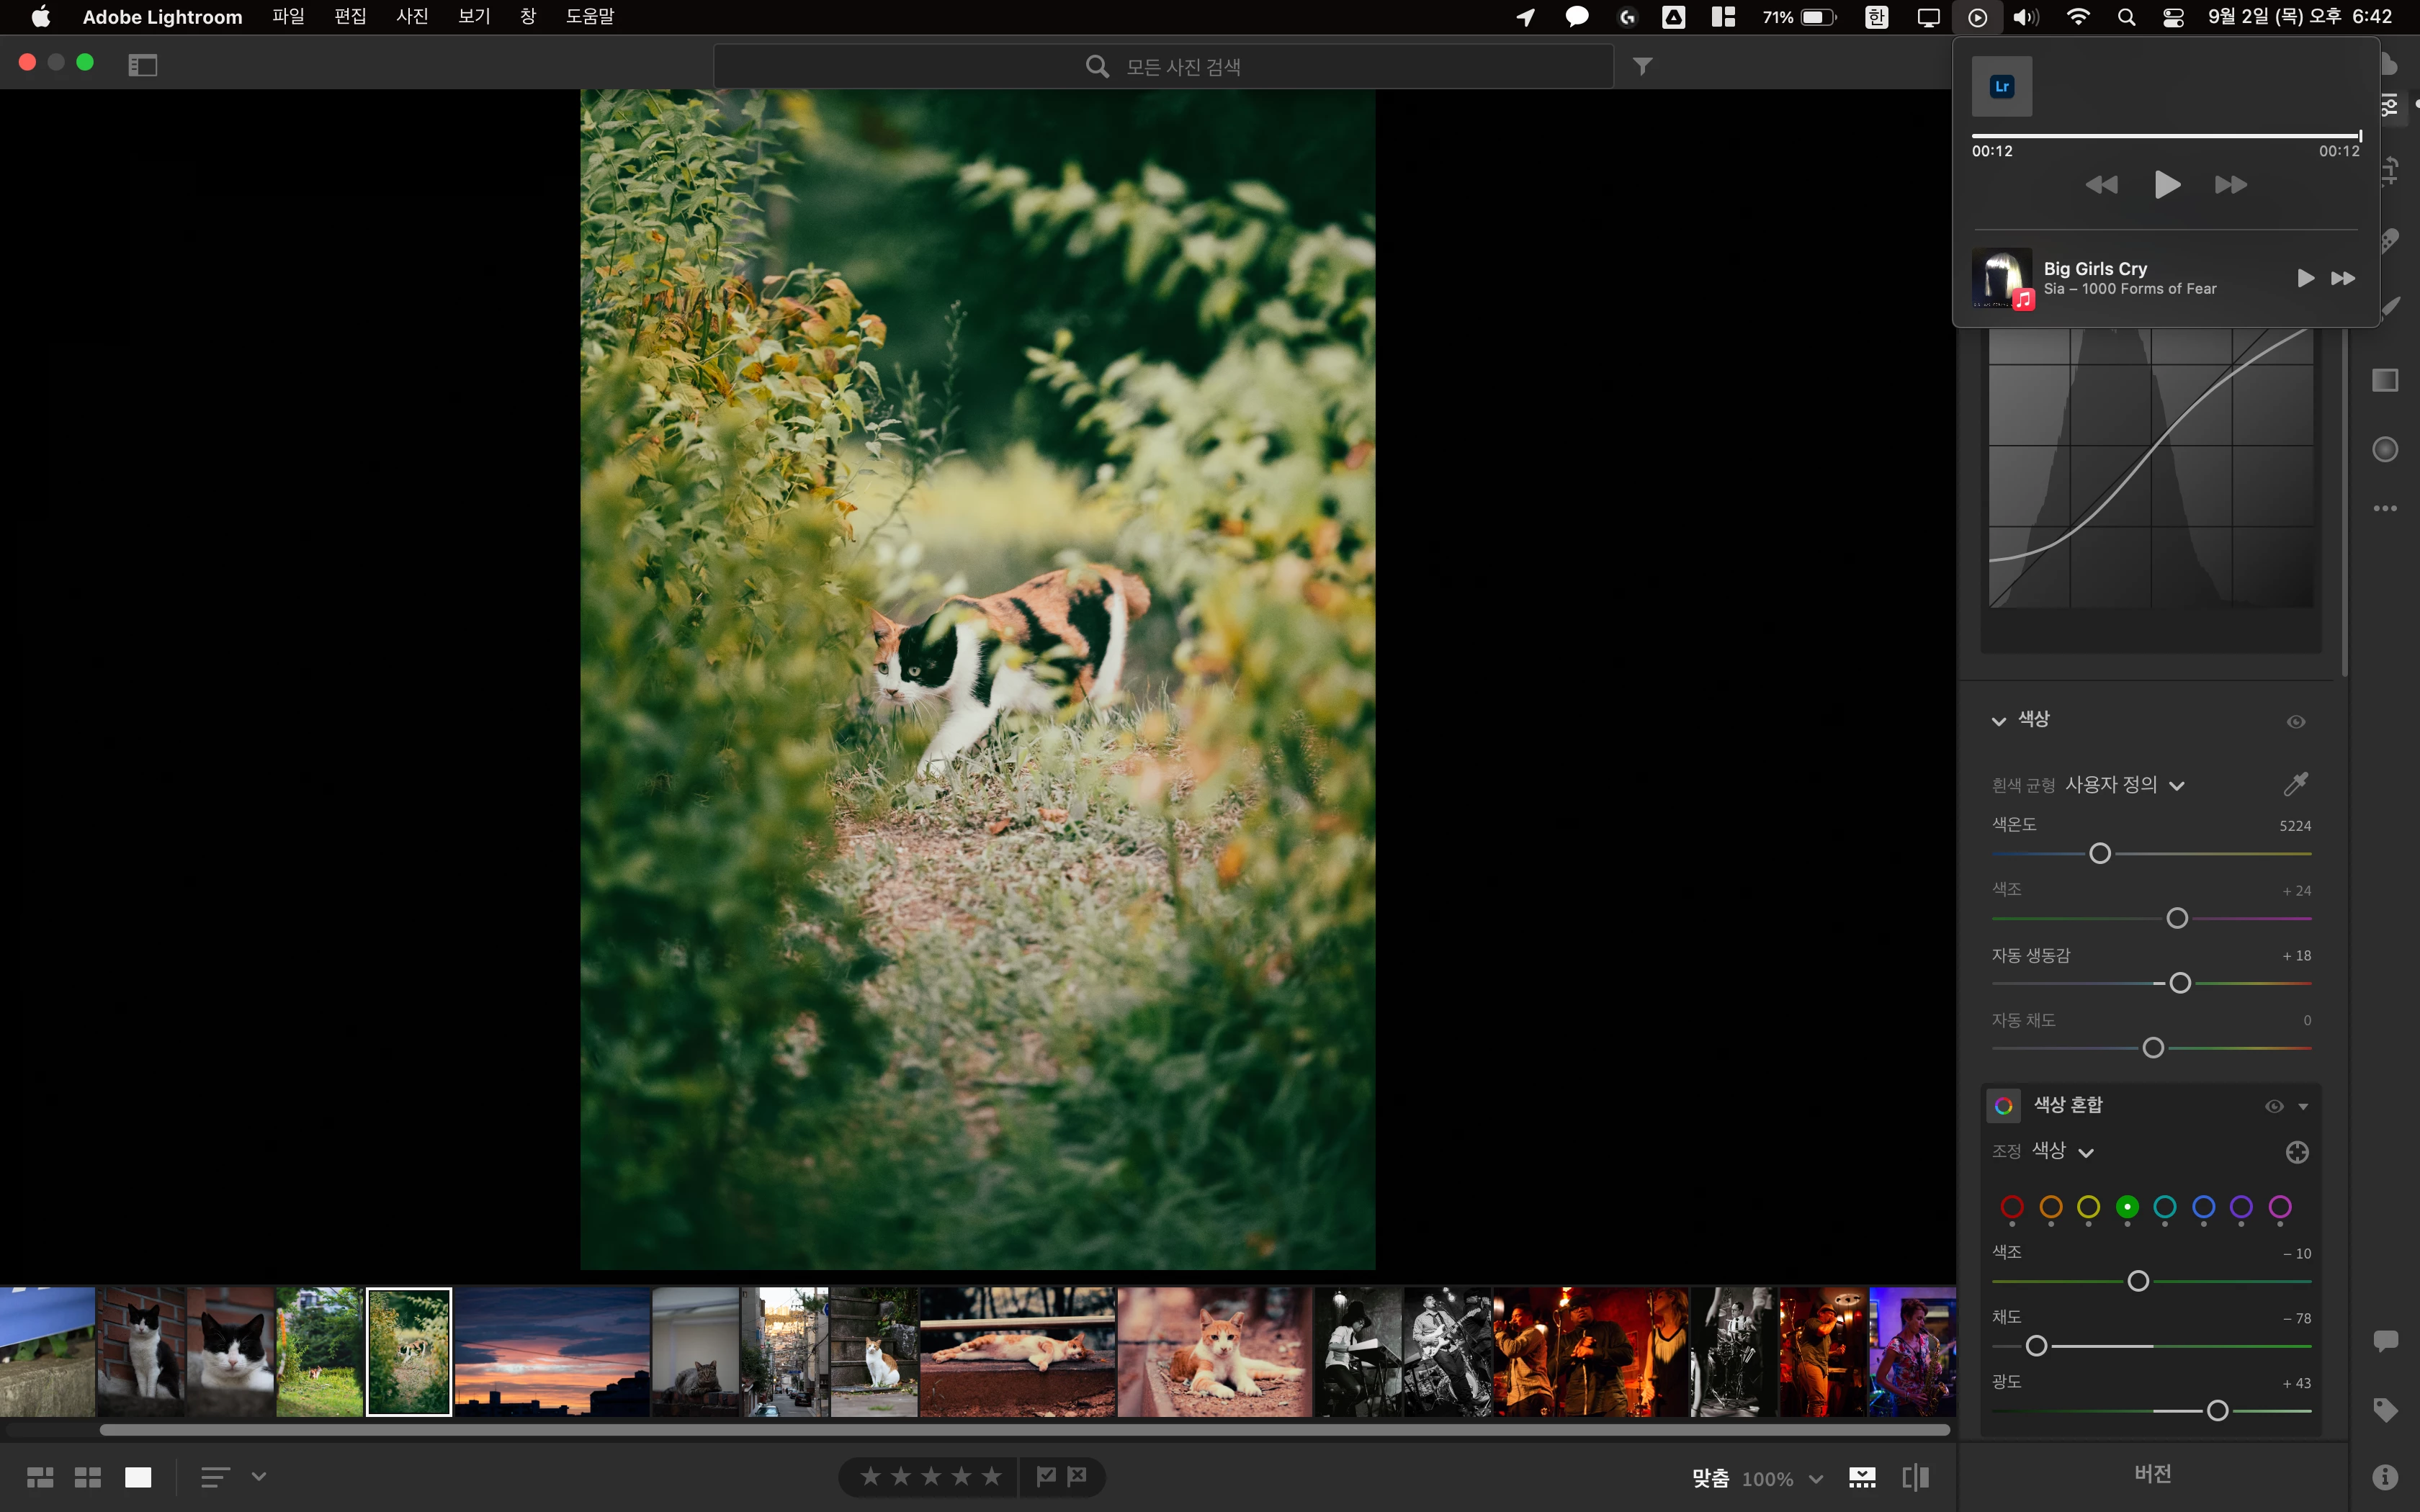This screenshot has height=1512, width=2420.
Task: Flag photo as picked
Action: coord(1046,1476)
